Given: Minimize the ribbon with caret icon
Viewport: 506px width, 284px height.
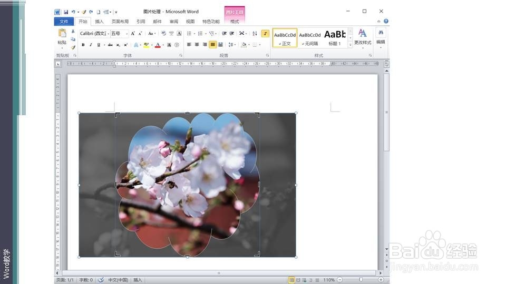Looking at the screenshot, I should click(x=379, y=21).
